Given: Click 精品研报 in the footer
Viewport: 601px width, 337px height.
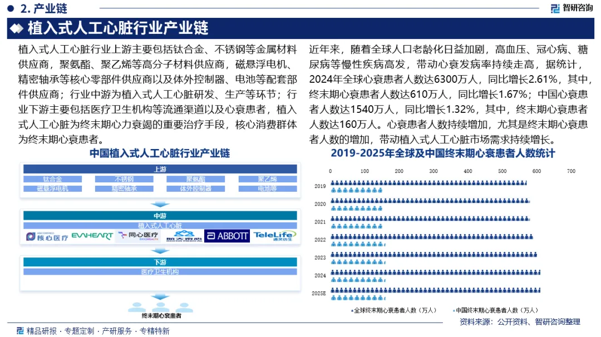Looking at the screenshot, I should [x=41, y=331].
